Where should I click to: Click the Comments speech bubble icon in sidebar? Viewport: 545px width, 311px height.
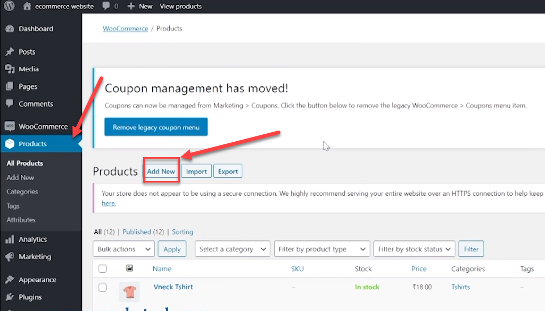point(10,103)
